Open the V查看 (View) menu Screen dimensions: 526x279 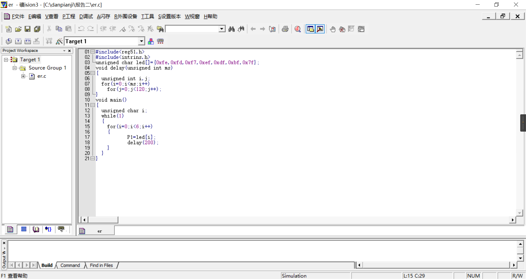[x=52, y=16]
